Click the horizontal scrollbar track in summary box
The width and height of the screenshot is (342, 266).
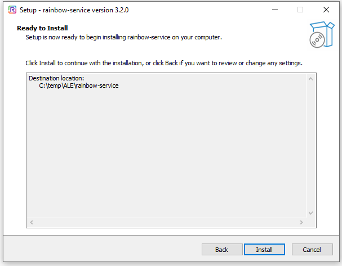click(166, 223)
